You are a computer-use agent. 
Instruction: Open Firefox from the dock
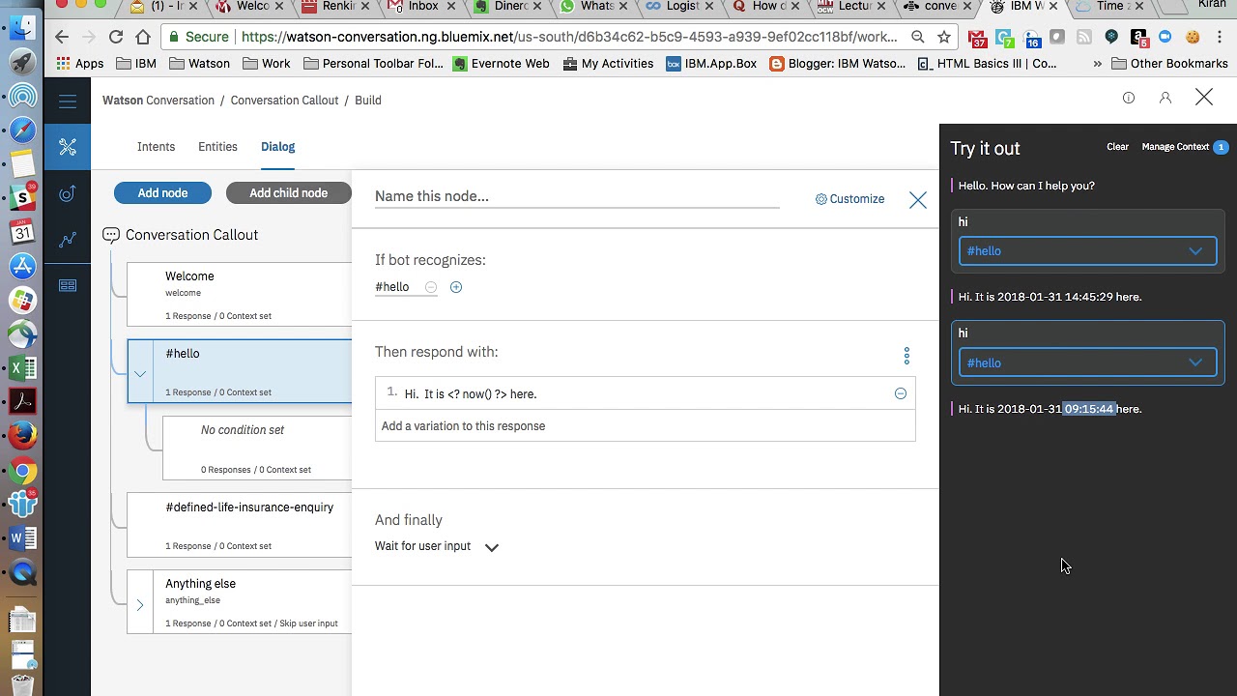[x=22, y=435]
